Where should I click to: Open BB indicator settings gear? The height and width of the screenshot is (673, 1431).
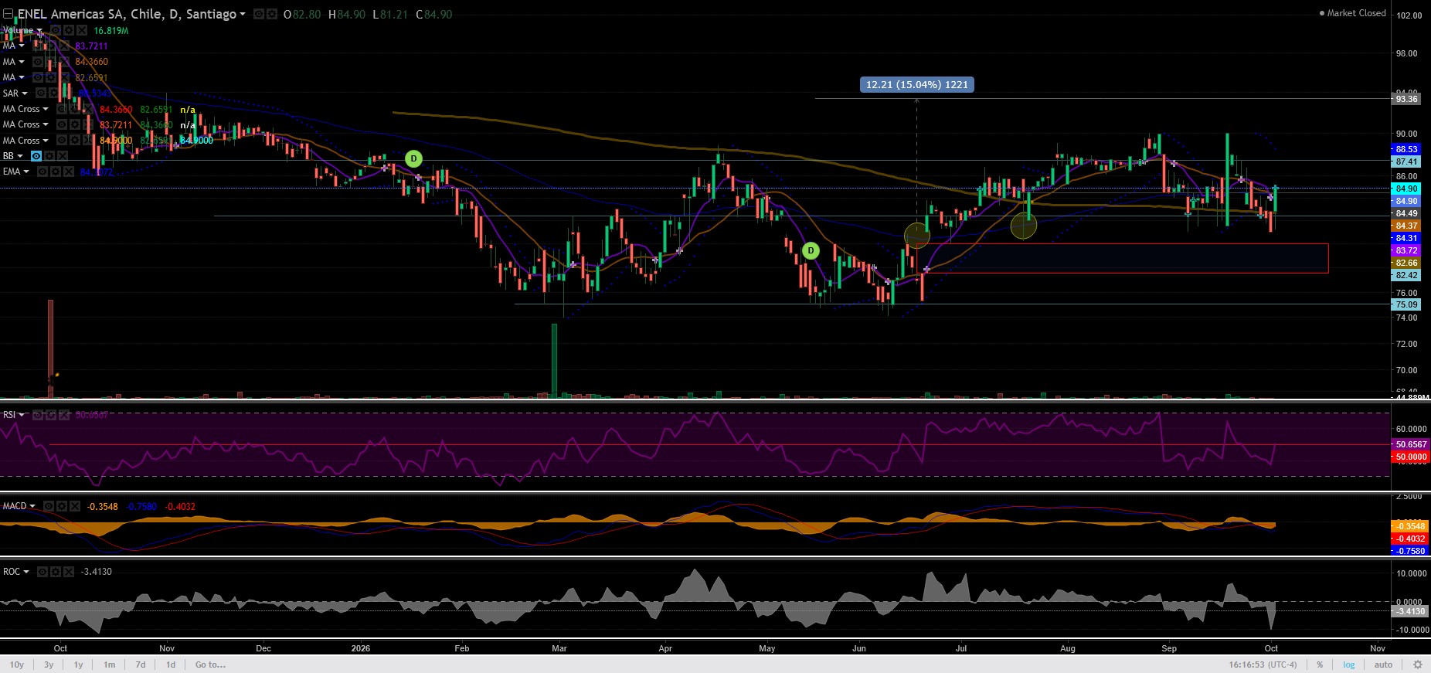[49, 156]
